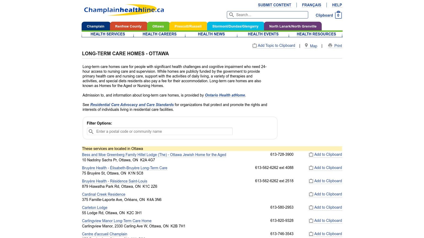This screenshot has width=424, height=238.
Task: Click the phone number 613-820-9328
Action: (x=282, y=221)
